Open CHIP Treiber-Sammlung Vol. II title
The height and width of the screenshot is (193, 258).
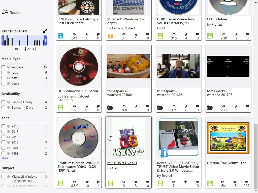[x=176, y=21]
